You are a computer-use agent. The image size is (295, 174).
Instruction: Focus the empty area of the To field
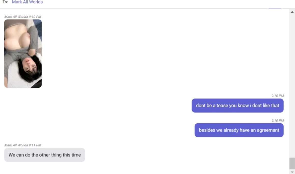153,3
